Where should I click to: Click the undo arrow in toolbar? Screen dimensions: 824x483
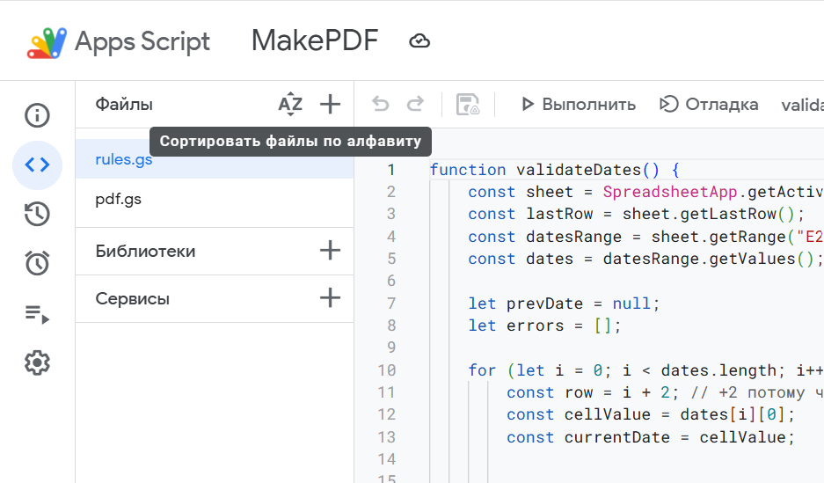[380, 105]
